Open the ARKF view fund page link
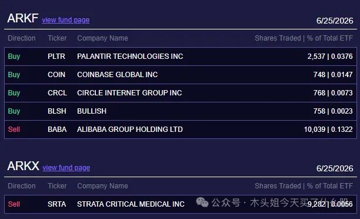The width and height of the screenshot is (360, 219). pos(66,20)
